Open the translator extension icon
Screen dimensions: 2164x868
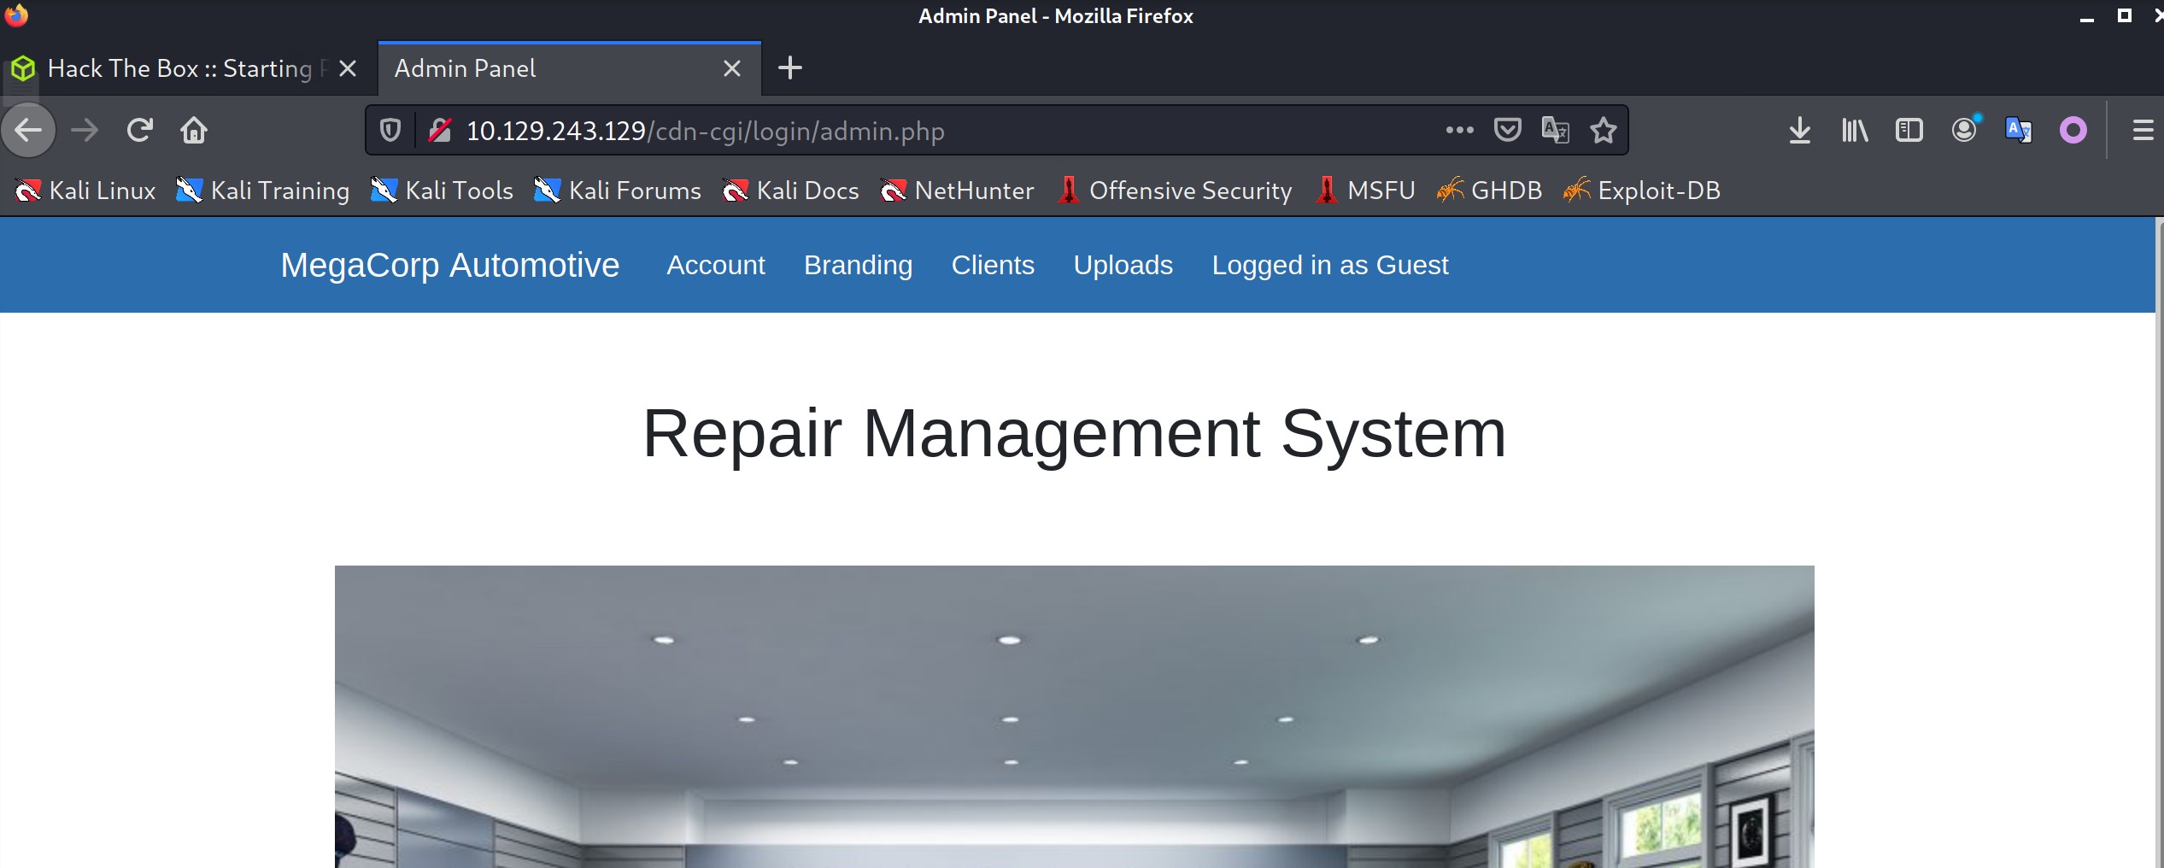coord(2019,131)
